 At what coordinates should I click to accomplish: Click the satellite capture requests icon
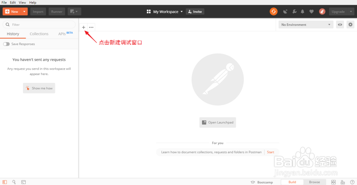tap(285, 12)
